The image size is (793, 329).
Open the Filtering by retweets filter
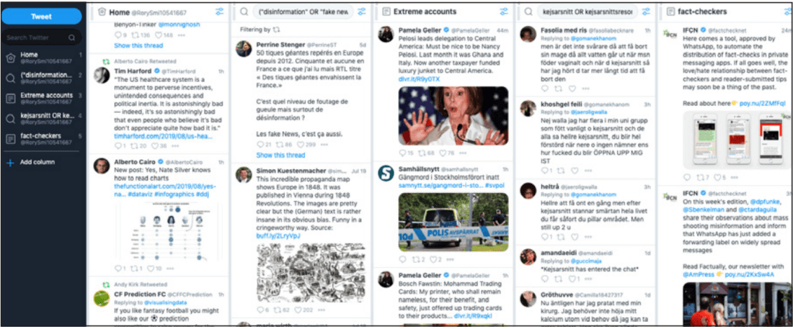(260, 30)
